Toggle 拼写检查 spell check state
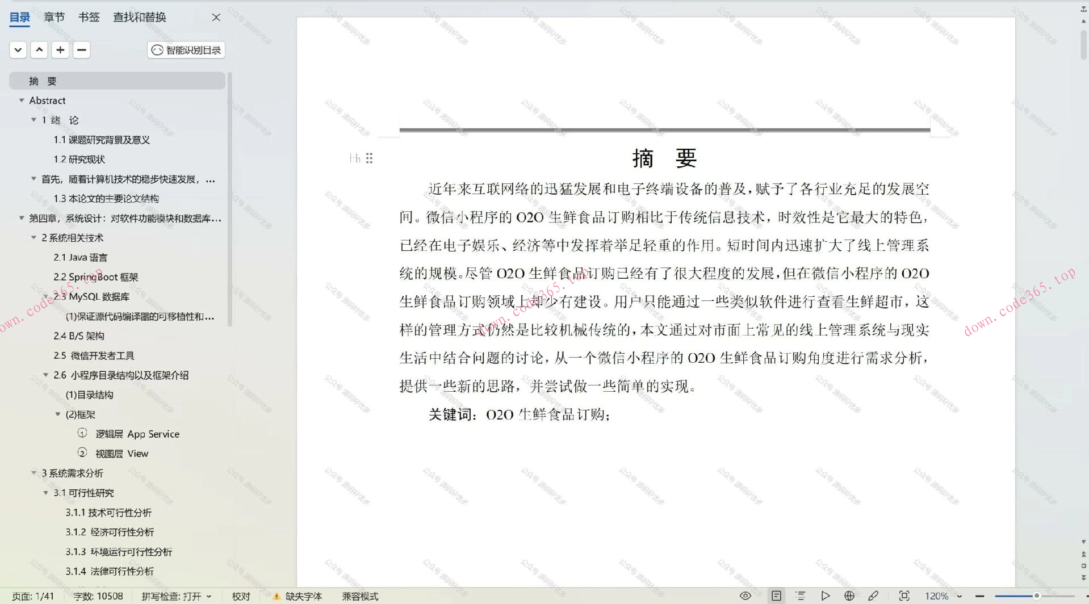 pos(176,595)
